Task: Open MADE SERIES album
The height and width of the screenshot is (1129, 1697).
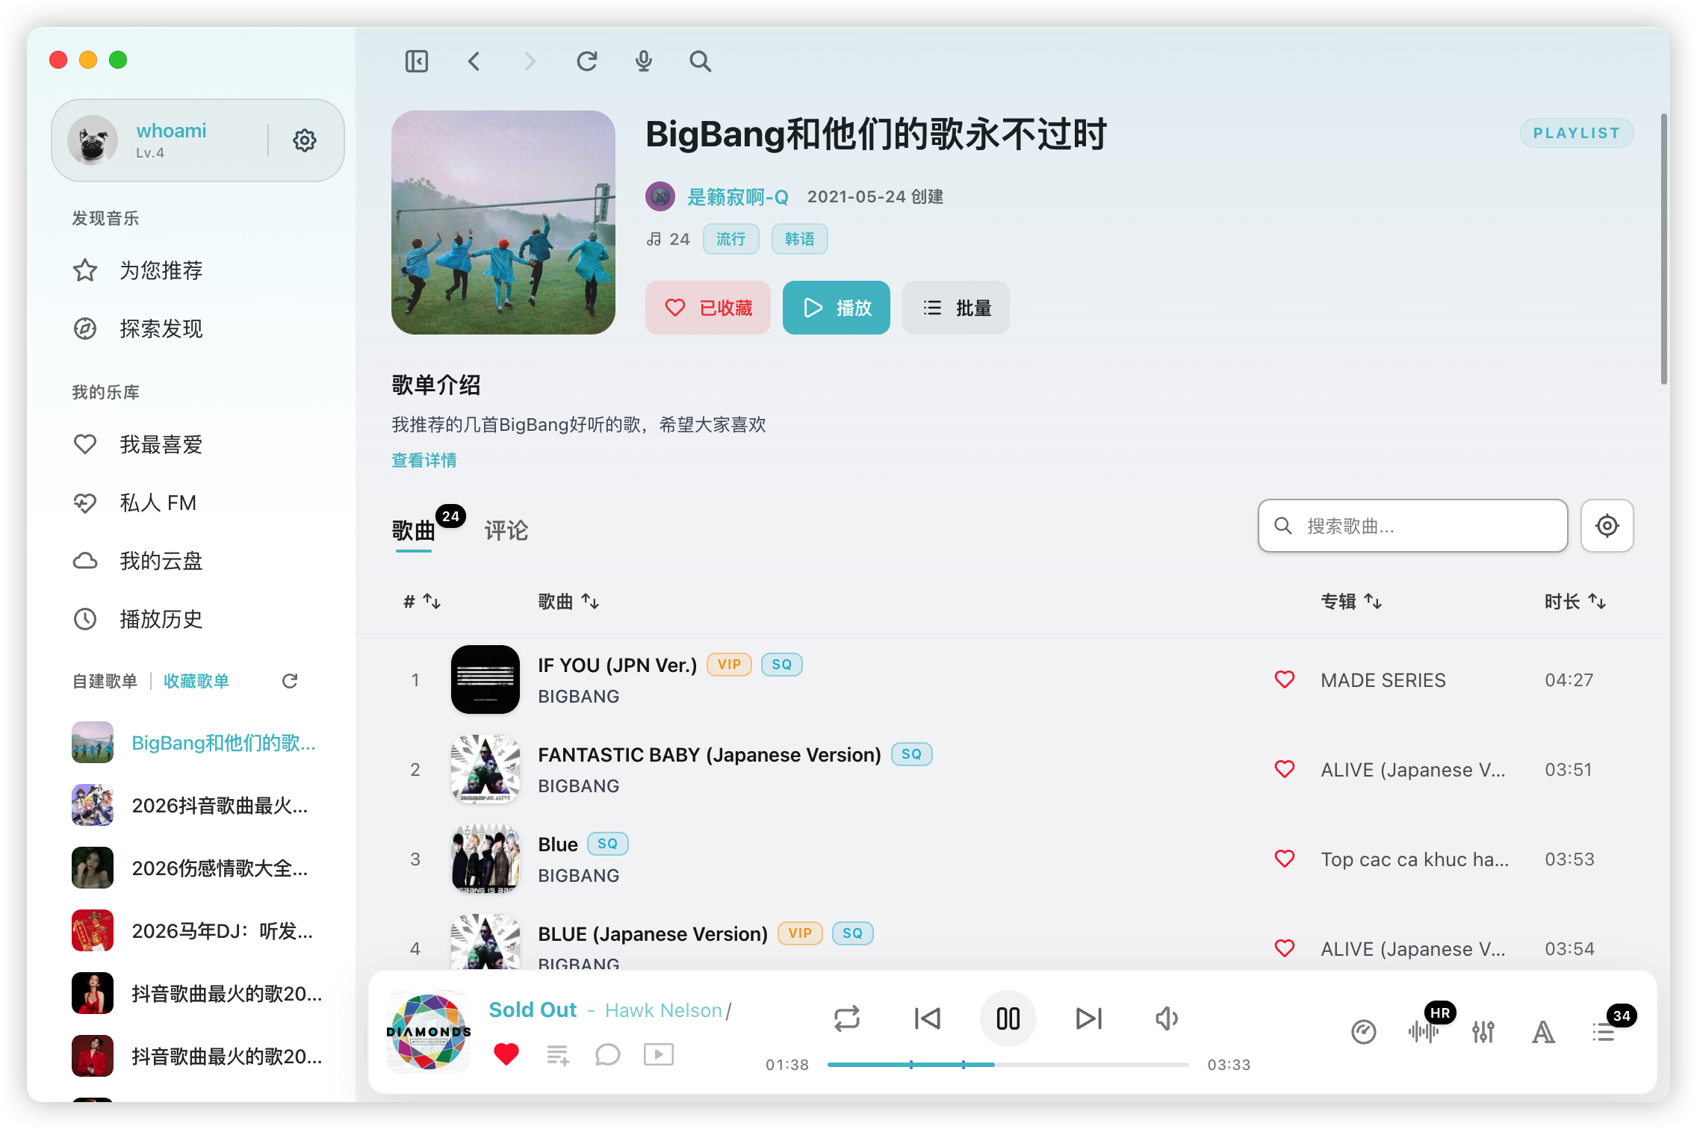Action: [x=1383, y=680]
